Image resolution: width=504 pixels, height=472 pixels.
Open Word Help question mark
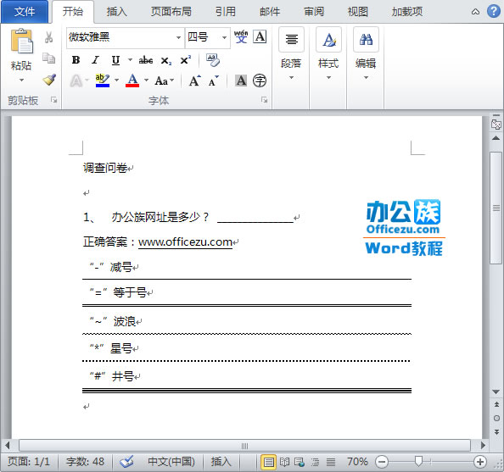point(493,12)
